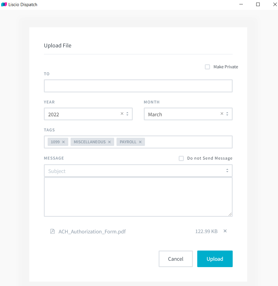Screen dimensions: 278x286
Task: Remove the PAYROLL tag
Action: 140,142
